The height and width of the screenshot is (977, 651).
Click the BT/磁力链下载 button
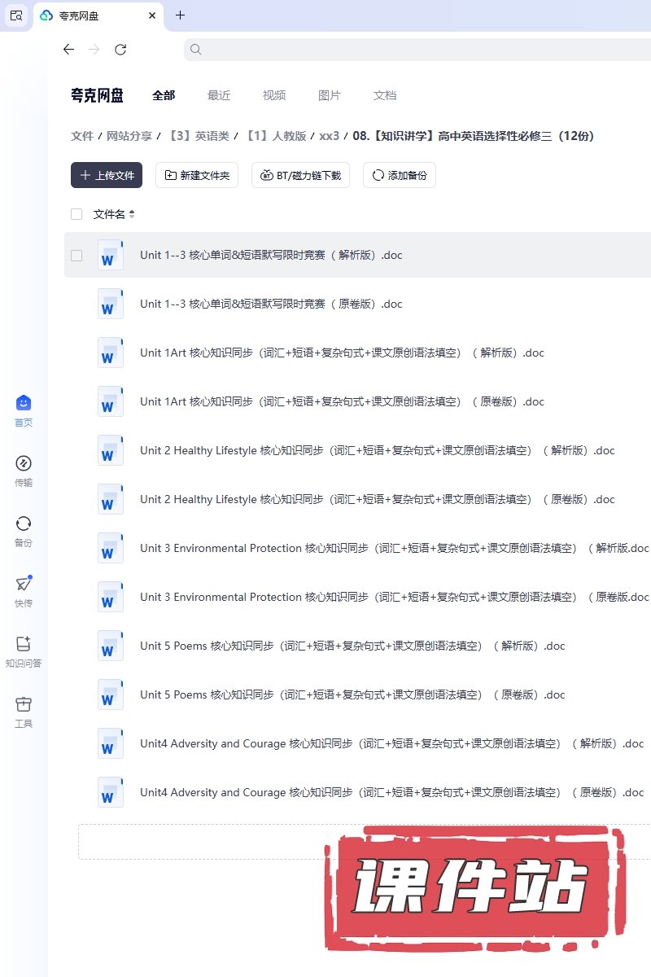click(x=301, y=175)
